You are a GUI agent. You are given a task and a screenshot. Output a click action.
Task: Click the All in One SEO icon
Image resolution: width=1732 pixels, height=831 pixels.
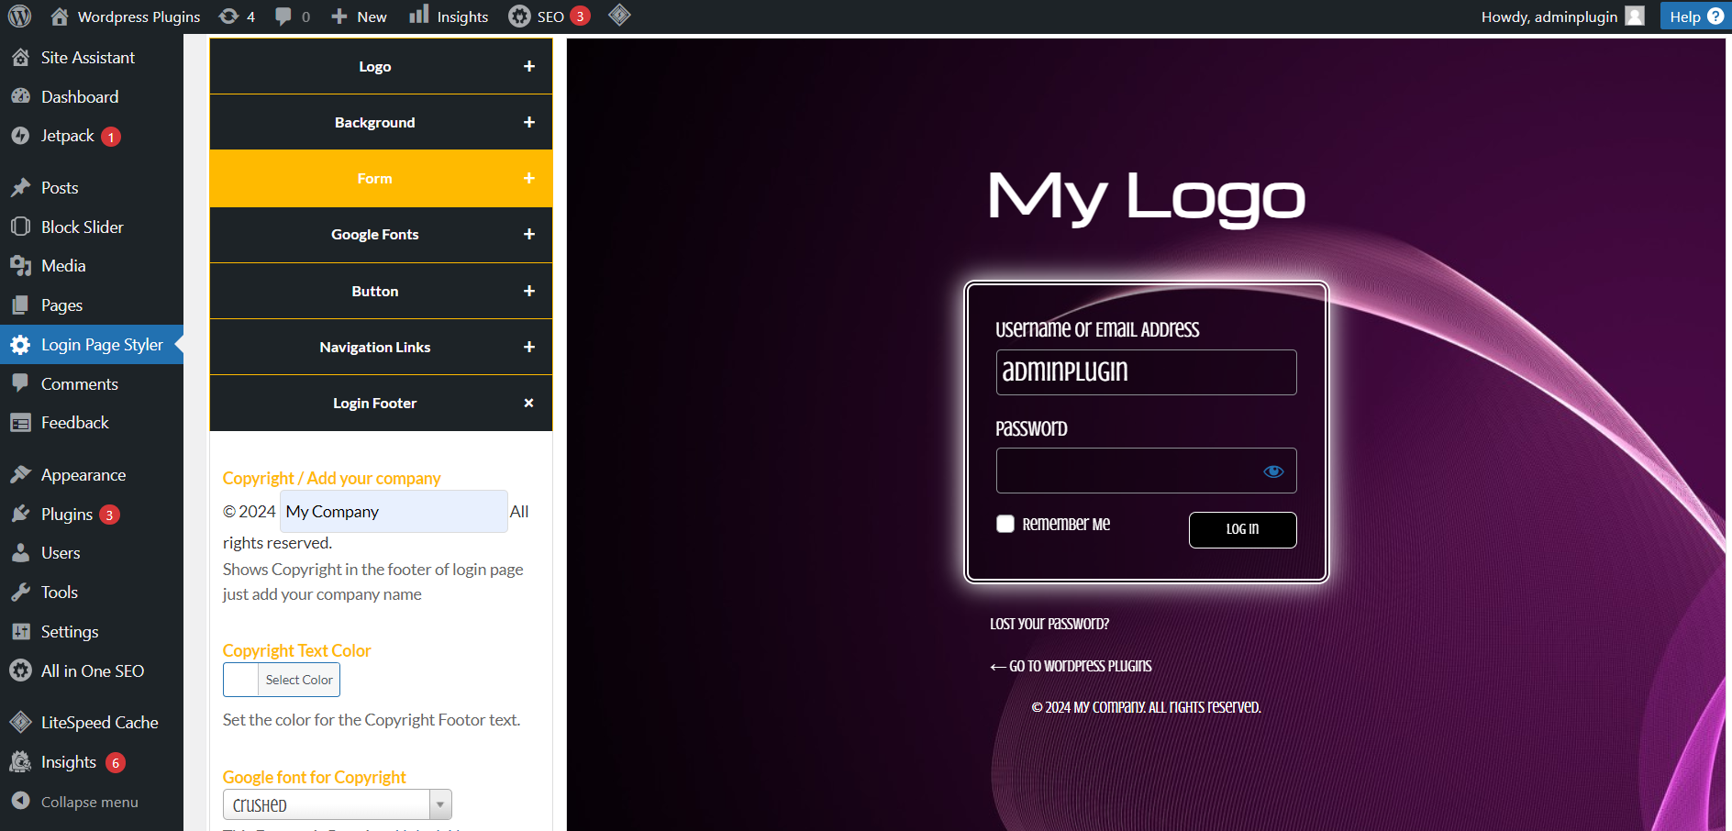click(x=20, y=670)
